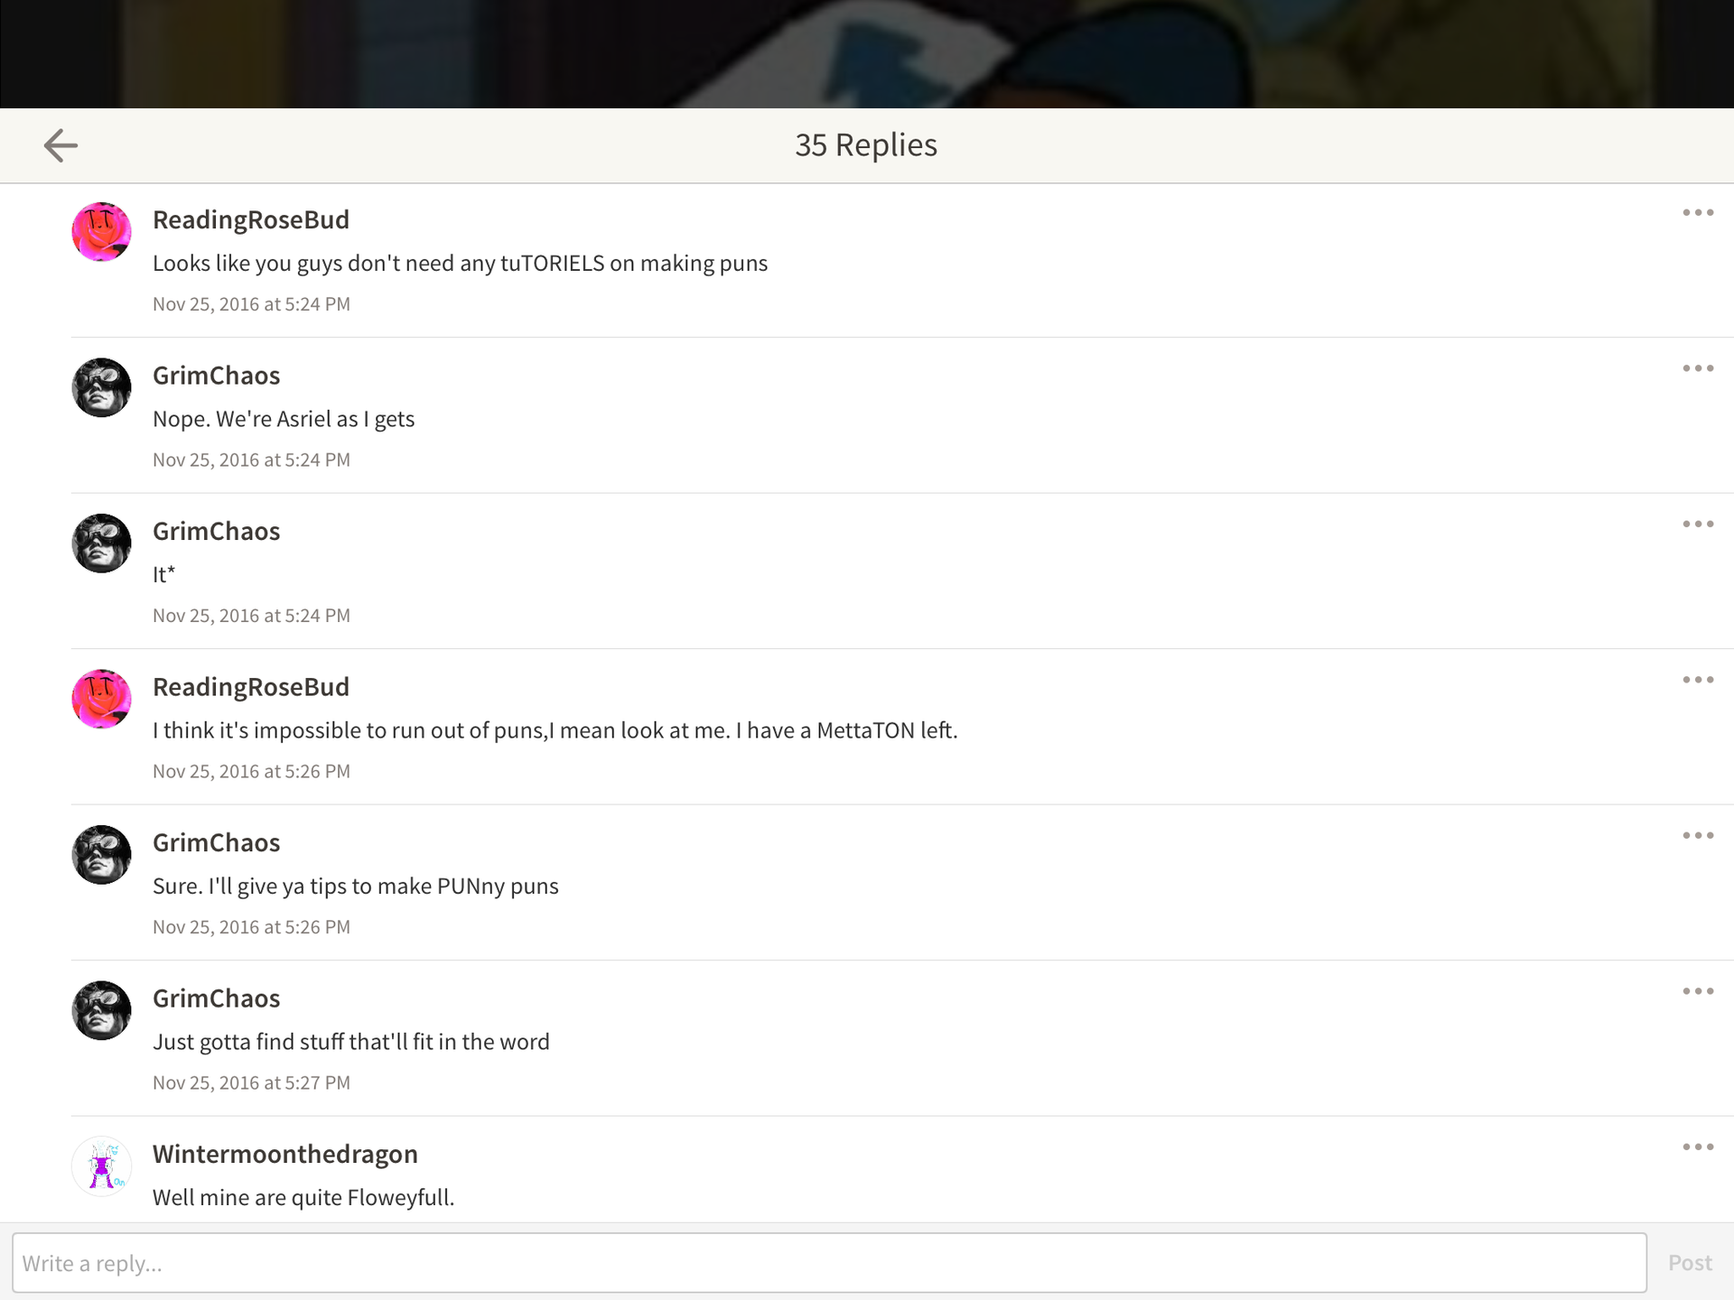Tap ReadingRoseBud's rose avatar on first comment
This screenshot has height=1300, width=1734.
coord(101,232)
